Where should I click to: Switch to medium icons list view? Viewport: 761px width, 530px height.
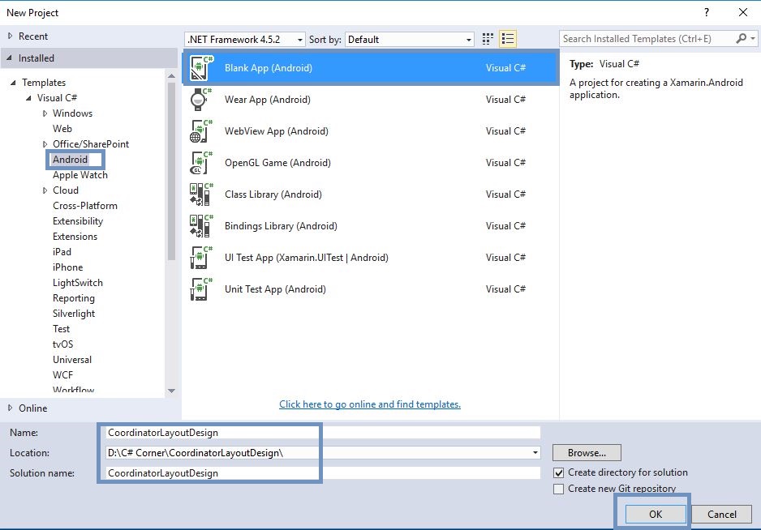coord(508,39)
